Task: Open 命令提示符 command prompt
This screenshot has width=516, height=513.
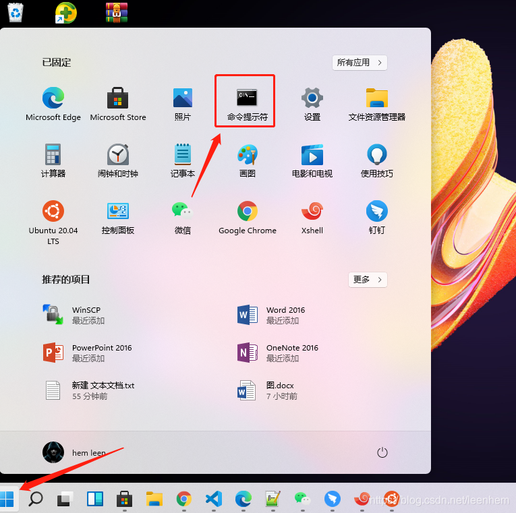Action: pyautogui.click(x=247, y=104)
